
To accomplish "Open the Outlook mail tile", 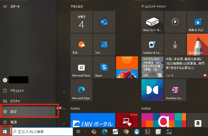I will pyautogui.click(x=104, y=22).
